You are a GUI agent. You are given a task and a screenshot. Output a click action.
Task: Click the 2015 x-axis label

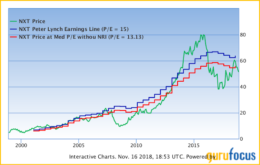[x=194, y=145]
